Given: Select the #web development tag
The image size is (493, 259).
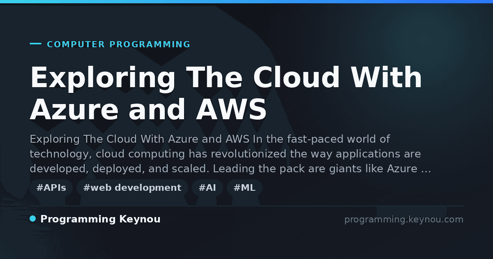Looking at the screenshot, I should [x=132, y=188].
